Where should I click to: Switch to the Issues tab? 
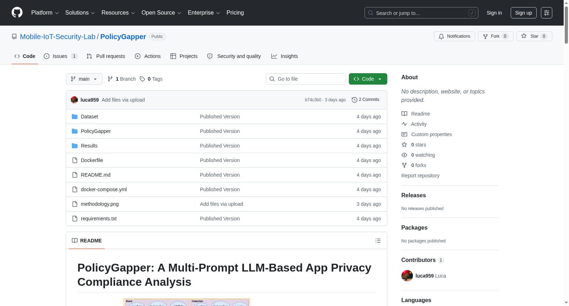[60, 56]
